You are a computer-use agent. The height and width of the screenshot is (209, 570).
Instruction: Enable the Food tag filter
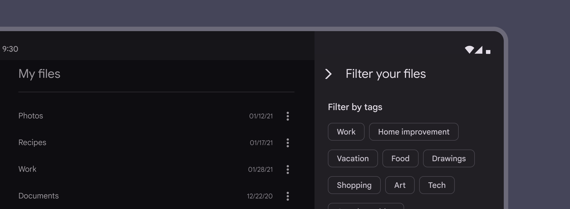400,158
